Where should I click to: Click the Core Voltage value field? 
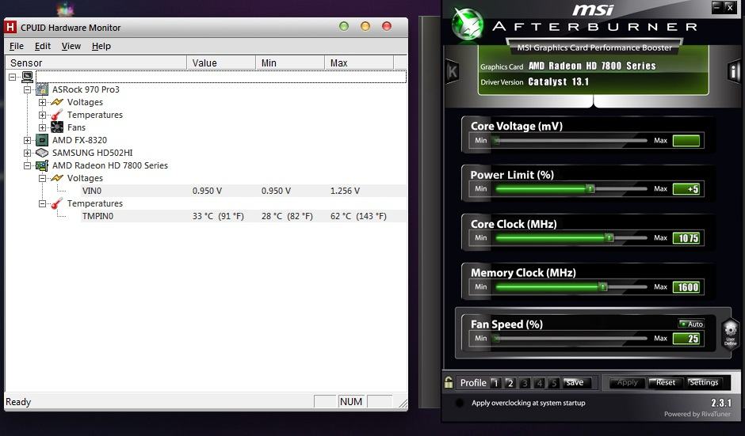pyautogui.click(x=686, y=140)
